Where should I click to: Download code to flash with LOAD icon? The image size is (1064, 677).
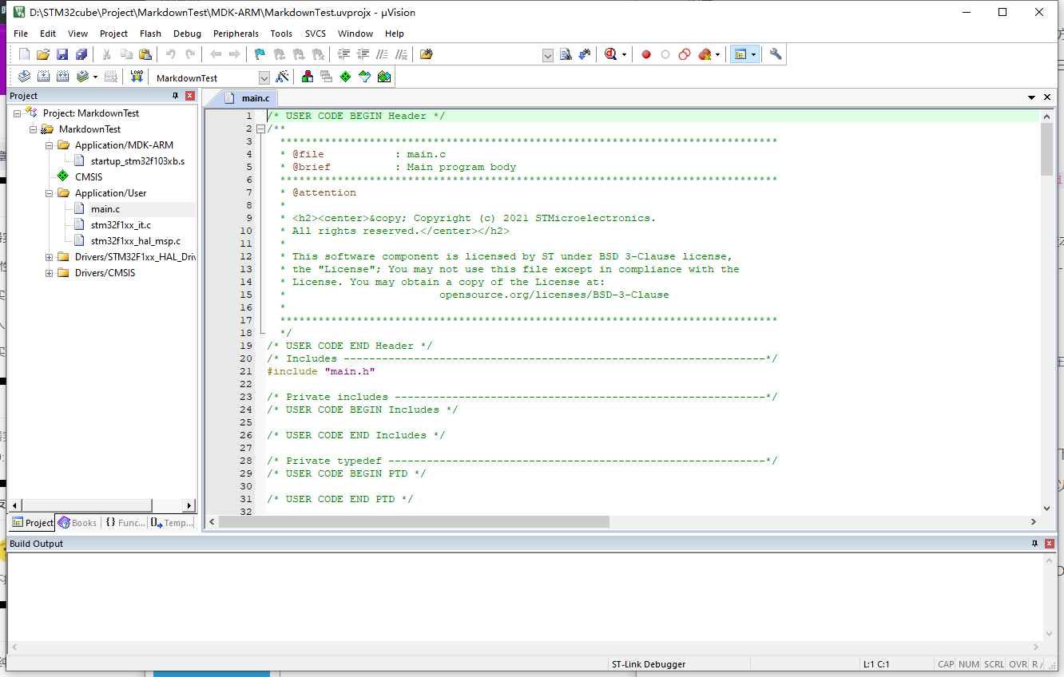137,77
